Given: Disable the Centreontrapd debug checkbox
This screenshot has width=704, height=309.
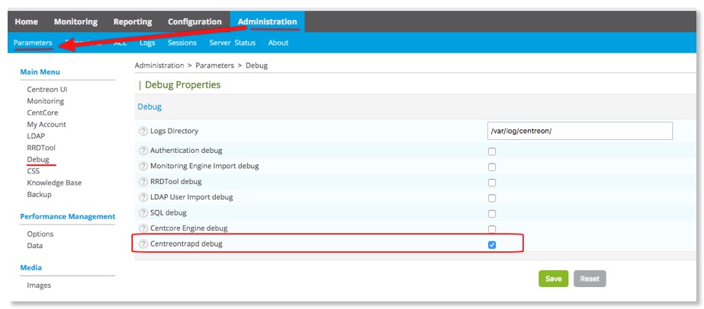Looking at the screenshot, I should click(x=492, y=245).
